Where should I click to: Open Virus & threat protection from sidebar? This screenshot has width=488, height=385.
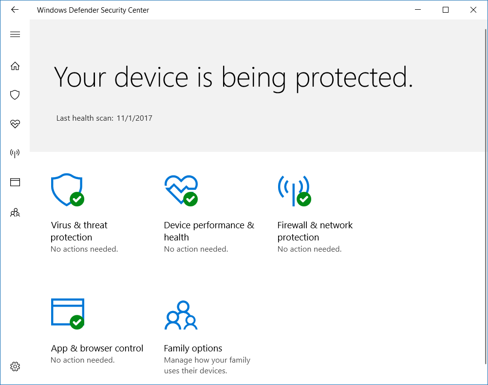click(15, 94)
